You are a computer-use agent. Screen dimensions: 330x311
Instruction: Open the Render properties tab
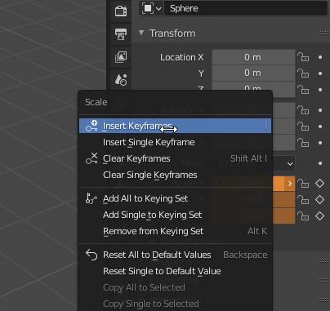pos(121,11)
